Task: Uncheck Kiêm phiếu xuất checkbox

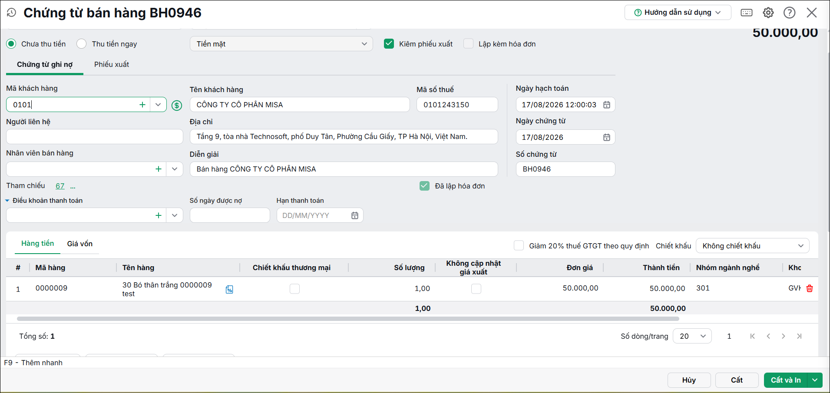Action: (x=389, y=44)
